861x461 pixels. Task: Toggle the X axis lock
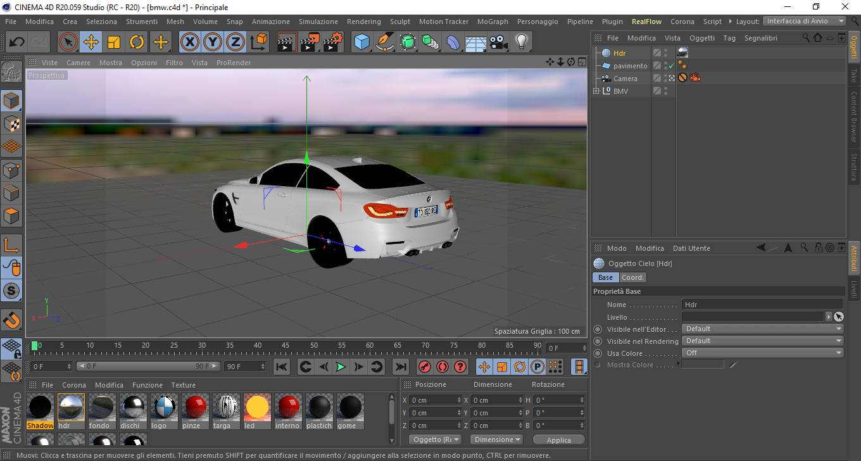coord(189,42)
